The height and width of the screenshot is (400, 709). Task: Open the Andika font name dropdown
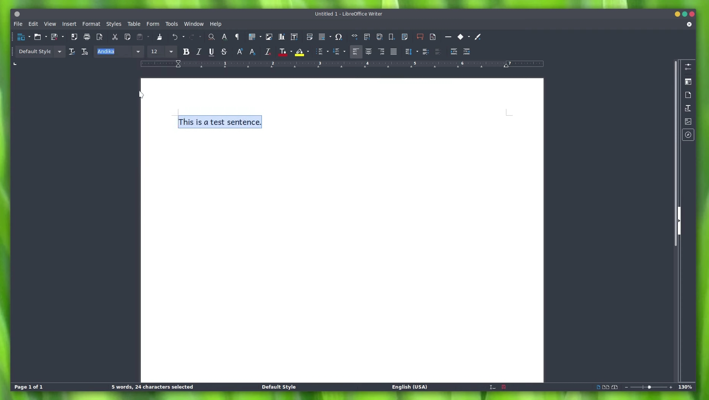click(x=138, y=52)
